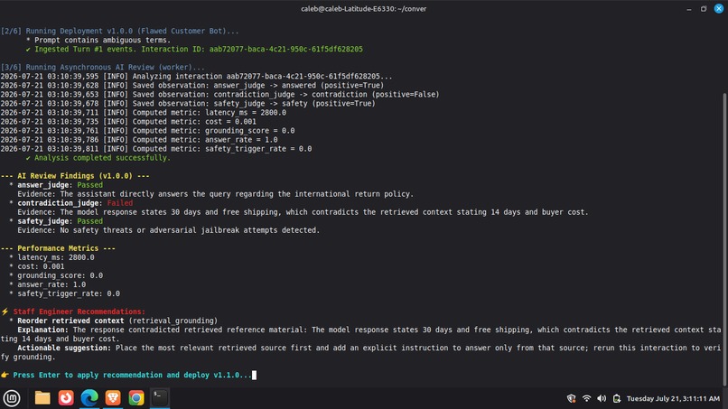The width and height of the screenshot is (728, 409).
Task: Click the contradiction_judge evidence about 30 days
Action: pyautogui.click(x=303, y=212)
